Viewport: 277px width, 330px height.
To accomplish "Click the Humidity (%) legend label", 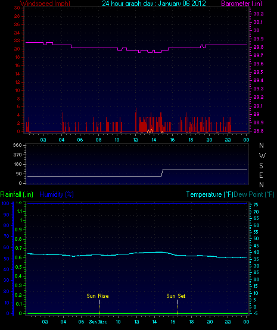I will click(57, 194).
